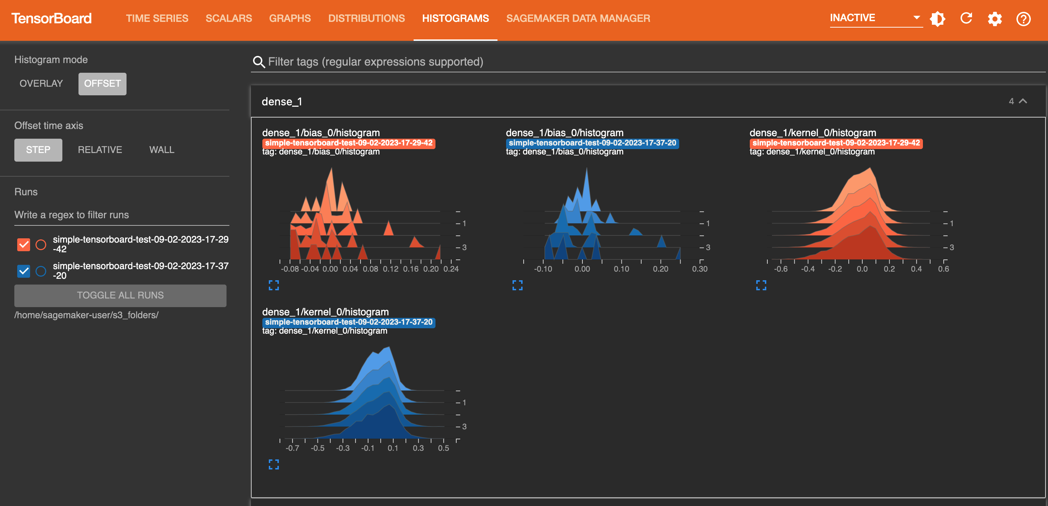
Task: Switch to SCALARS tab
Action: 229,18
